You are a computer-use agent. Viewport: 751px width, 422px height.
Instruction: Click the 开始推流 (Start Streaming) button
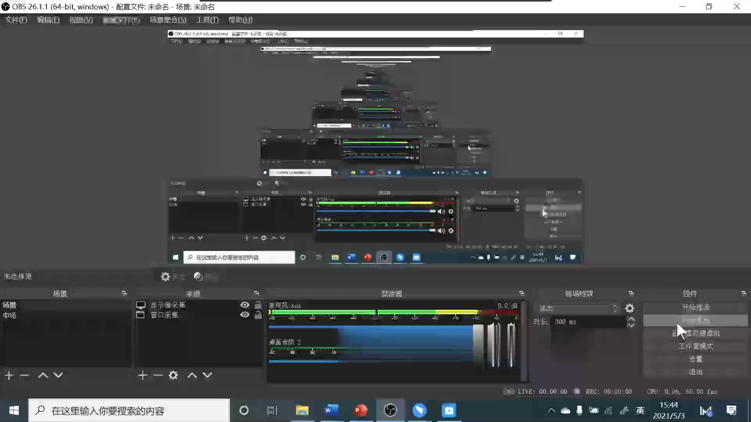[695, 307]
